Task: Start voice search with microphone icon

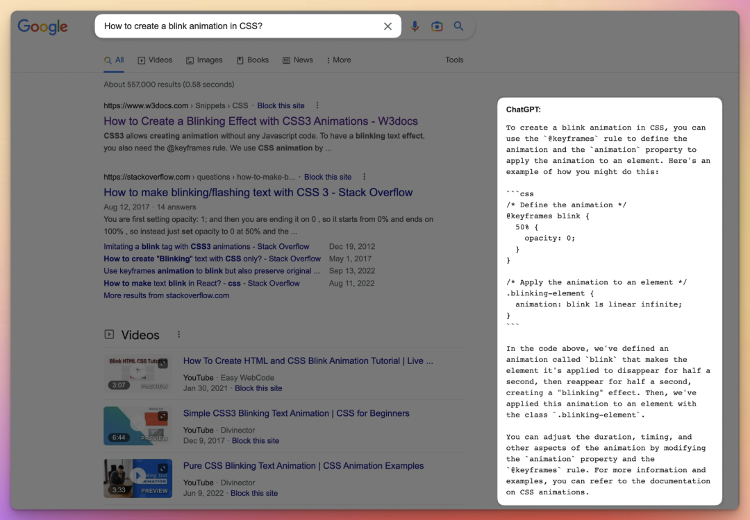Action: pyautogui.click(x=415, y=26)
